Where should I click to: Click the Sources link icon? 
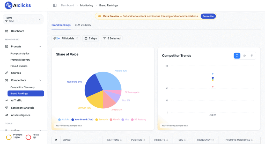point(6,73)
